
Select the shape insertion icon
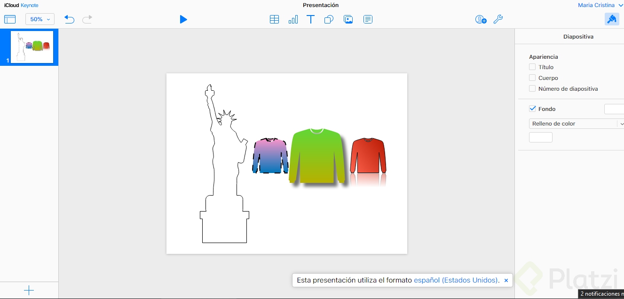click(329, 19)
